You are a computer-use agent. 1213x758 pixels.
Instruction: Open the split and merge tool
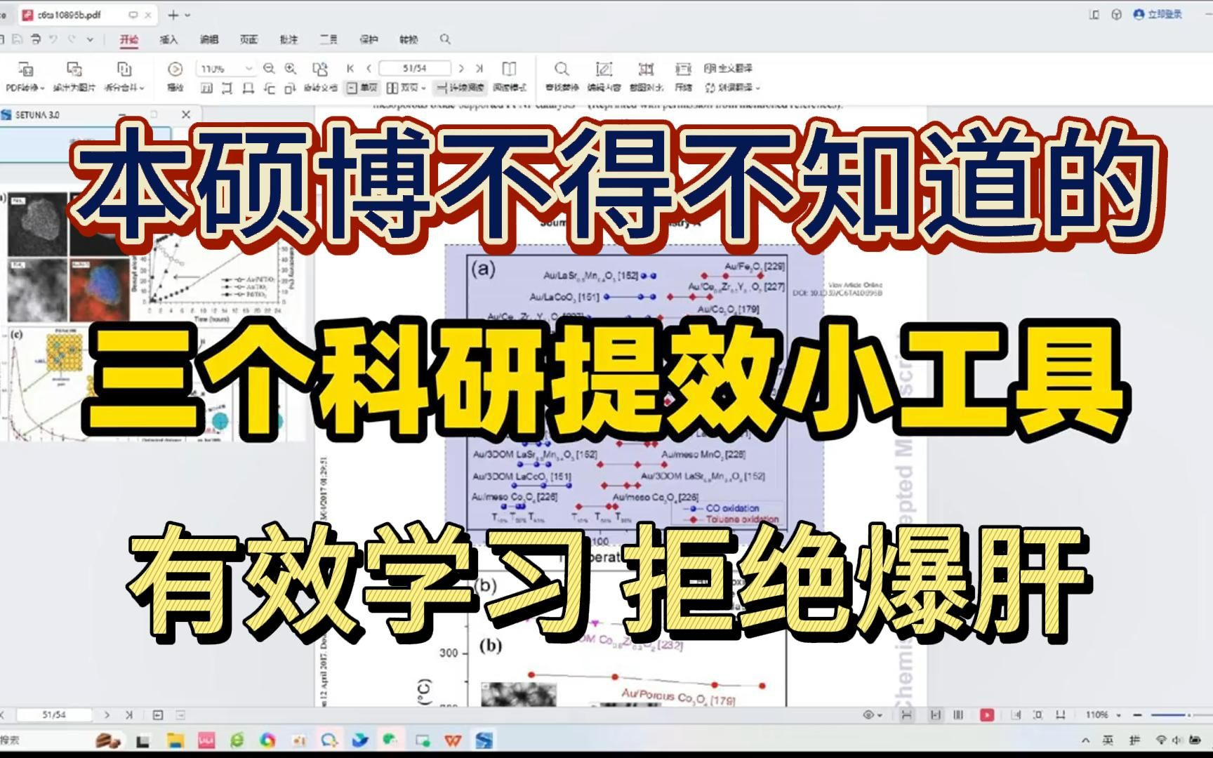click(x=124, y=76)
